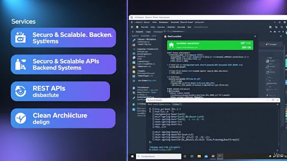The height and width of the screenshot is (161, 287).
Task: Click the person icon on Scalable APIs card
Action: pos(20,64)
